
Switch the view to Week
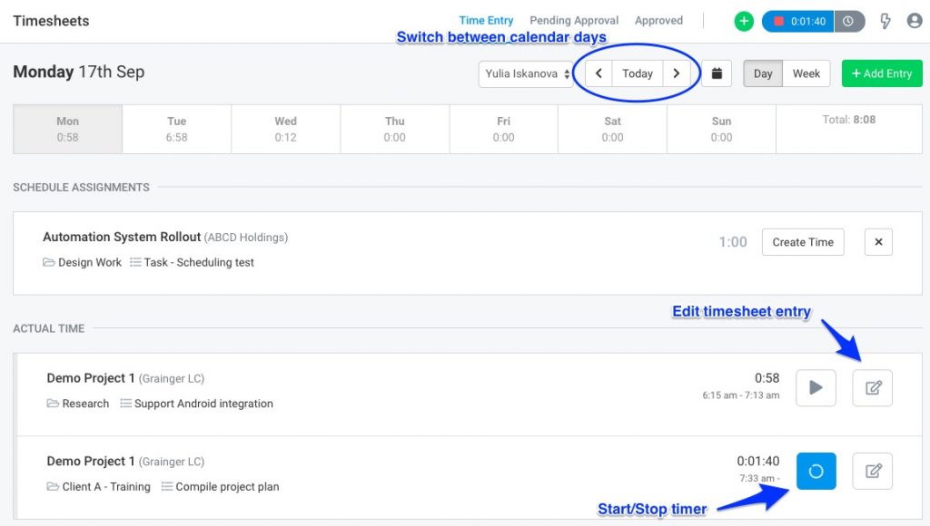click(x=805, y=73)
